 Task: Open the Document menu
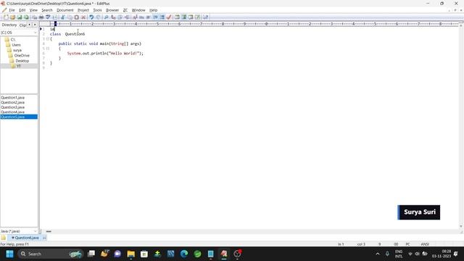[65, 10]
